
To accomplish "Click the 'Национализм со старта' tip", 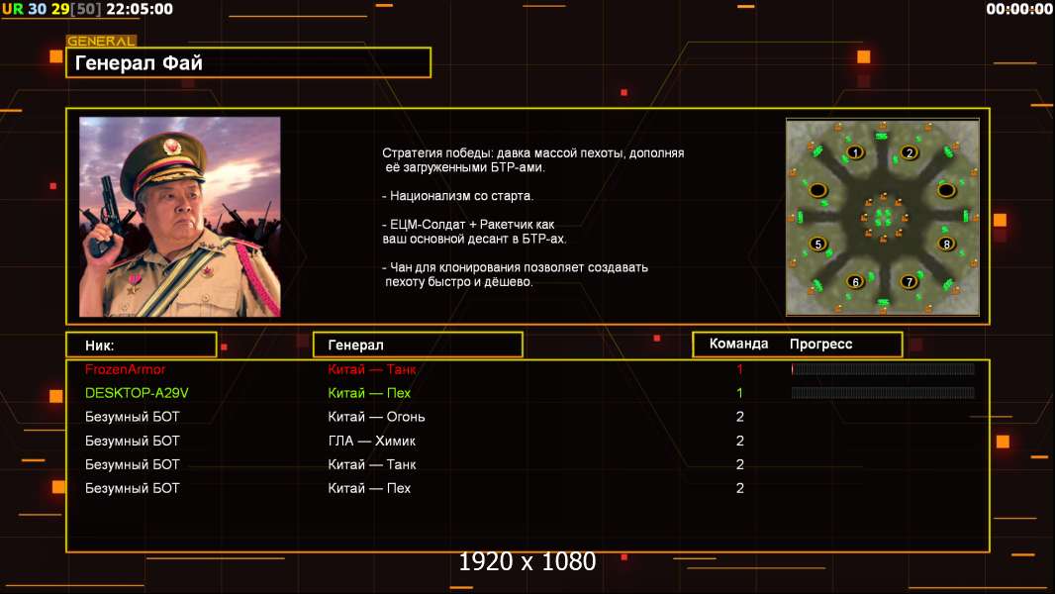I will 457,196.
